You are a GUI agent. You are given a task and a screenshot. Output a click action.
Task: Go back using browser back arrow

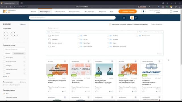point(2,7)
